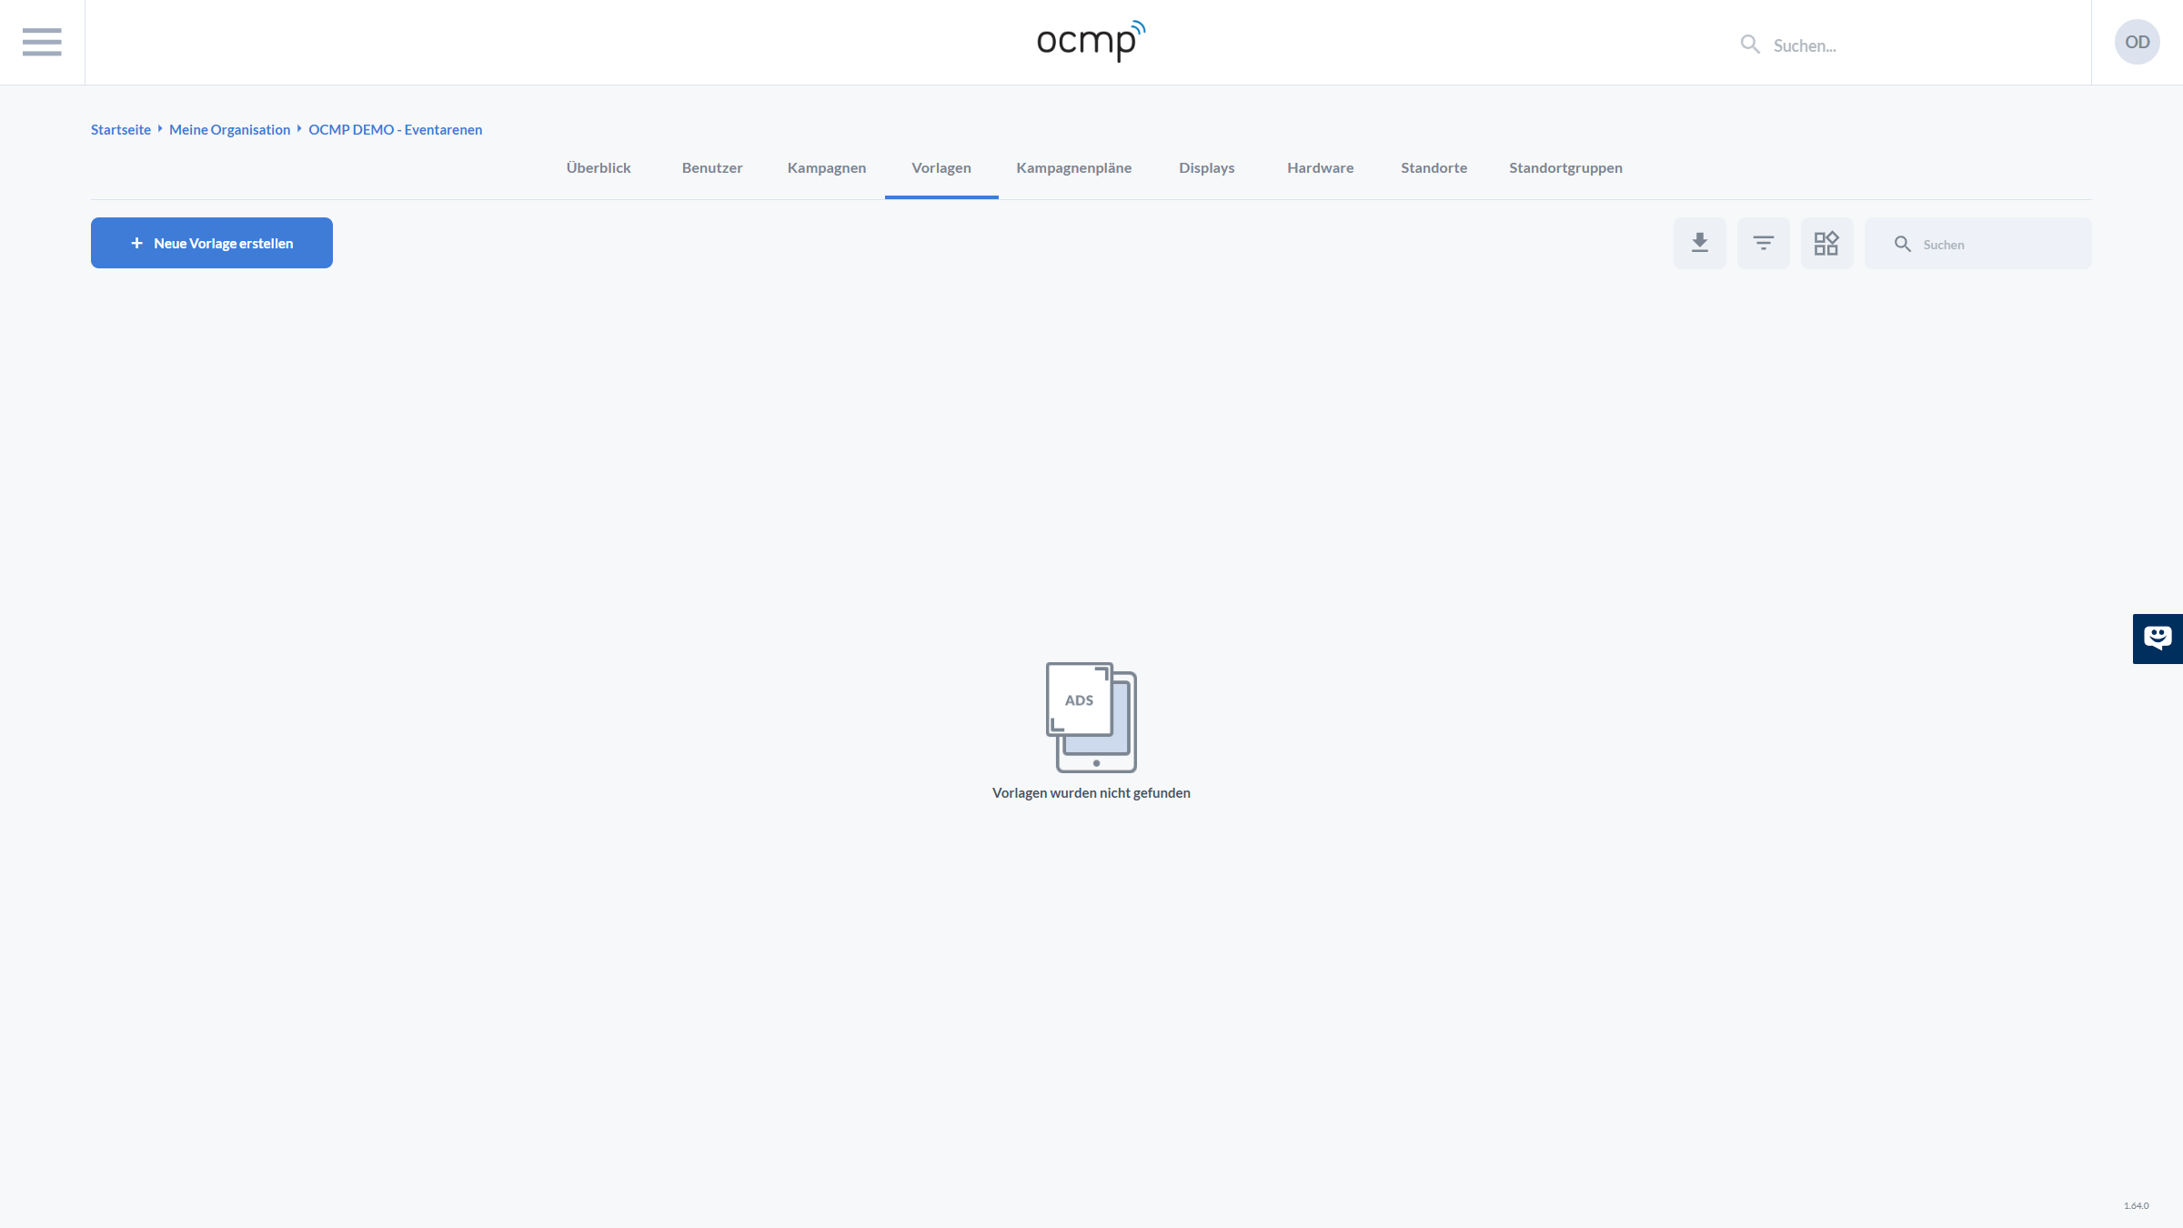Click the download export icon
This screenshot has height=1228, width=2183.
1699,243
